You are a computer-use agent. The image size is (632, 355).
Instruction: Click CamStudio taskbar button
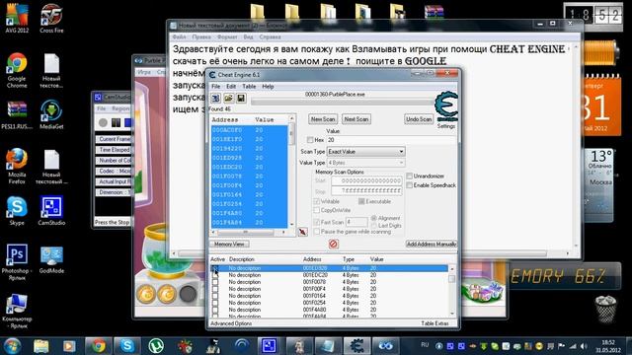coord(269,346)
